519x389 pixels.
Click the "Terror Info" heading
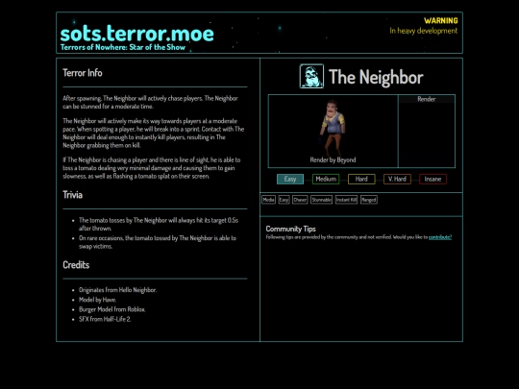point(83,73)
